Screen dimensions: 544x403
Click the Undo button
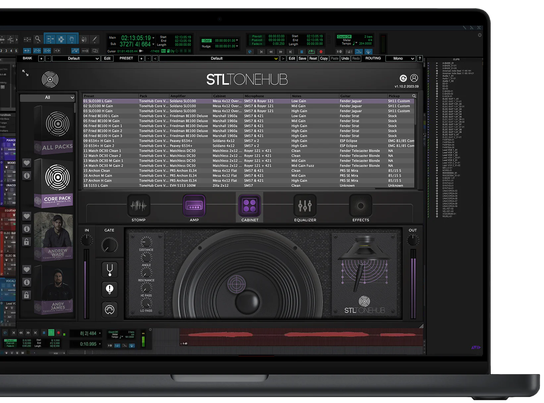pyautogui.click(x=345, y=58)
